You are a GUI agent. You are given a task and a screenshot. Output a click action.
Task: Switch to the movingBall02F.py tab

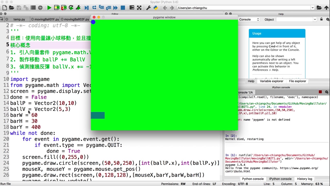click(76, 19)
